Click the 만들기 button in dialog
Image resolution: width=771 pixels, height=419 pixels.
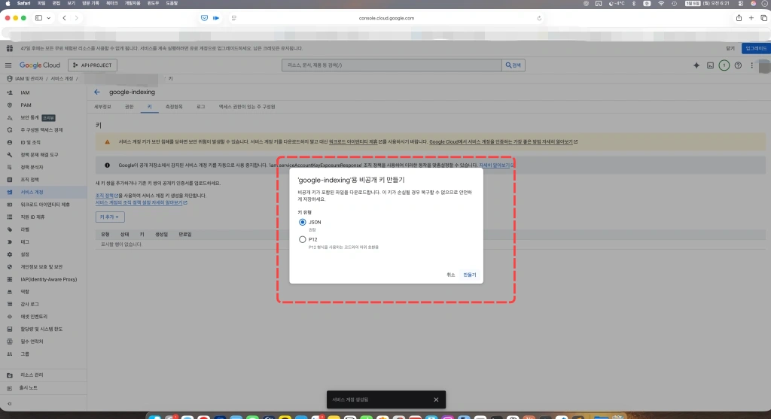click(x=470, y=275)
